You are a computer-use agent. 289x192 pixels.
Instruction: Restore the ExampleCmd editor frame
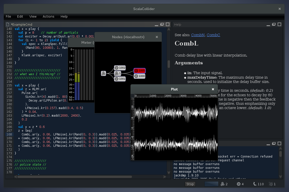162,24
